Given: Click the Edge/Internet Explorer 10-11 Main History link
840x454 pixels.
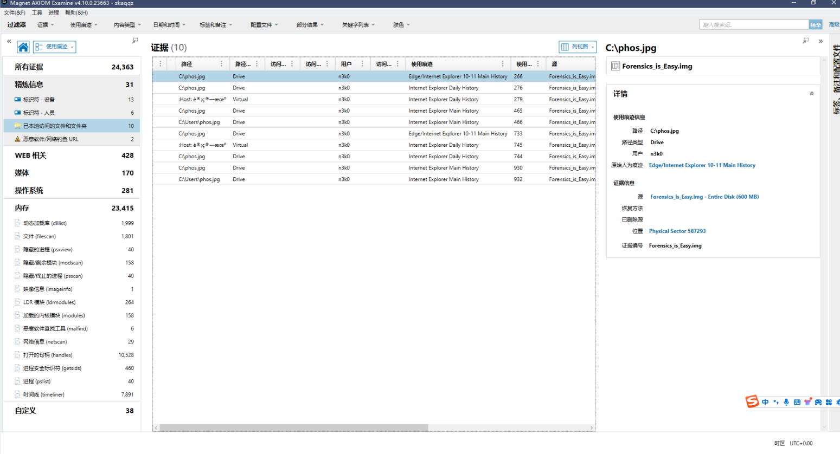Looking at the screenshot, I should click(x=702, y=165).
